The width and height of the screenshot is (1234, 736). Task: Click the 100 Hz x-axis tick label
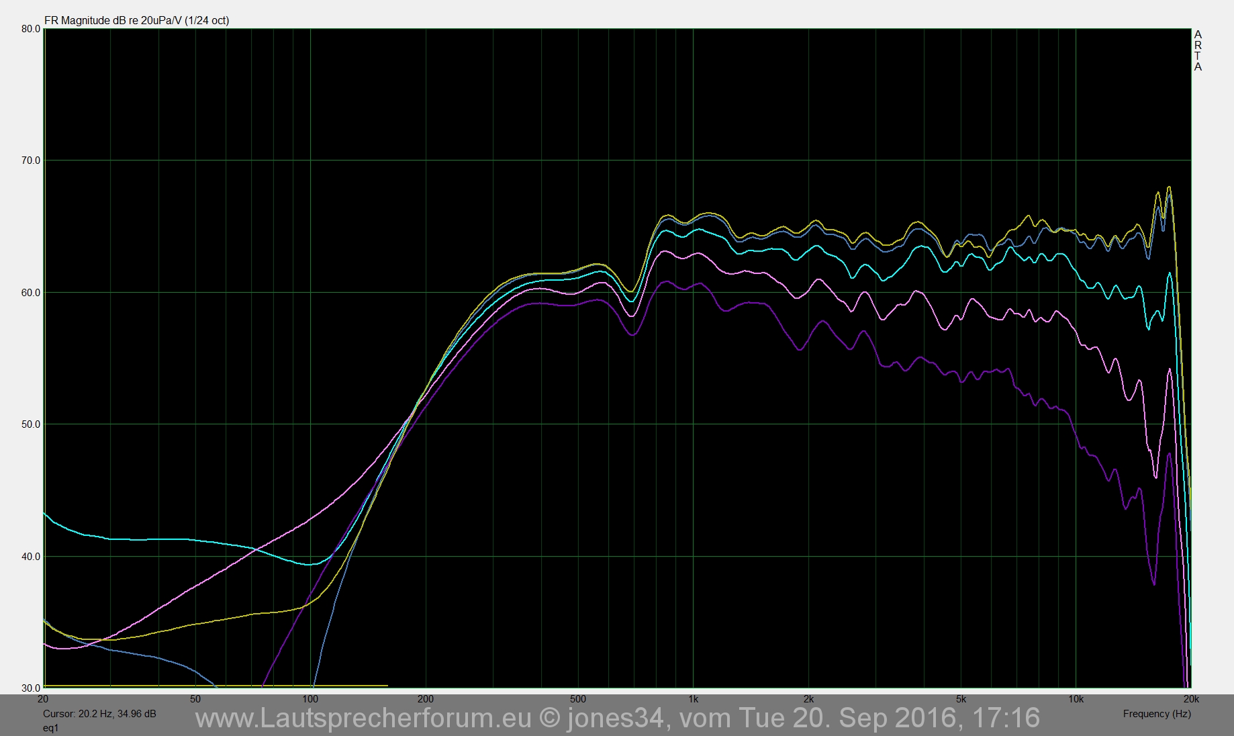click(310, 699)
